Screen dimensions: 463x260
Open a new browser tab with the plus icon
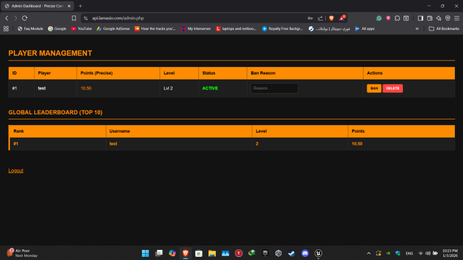pos(80,6)
